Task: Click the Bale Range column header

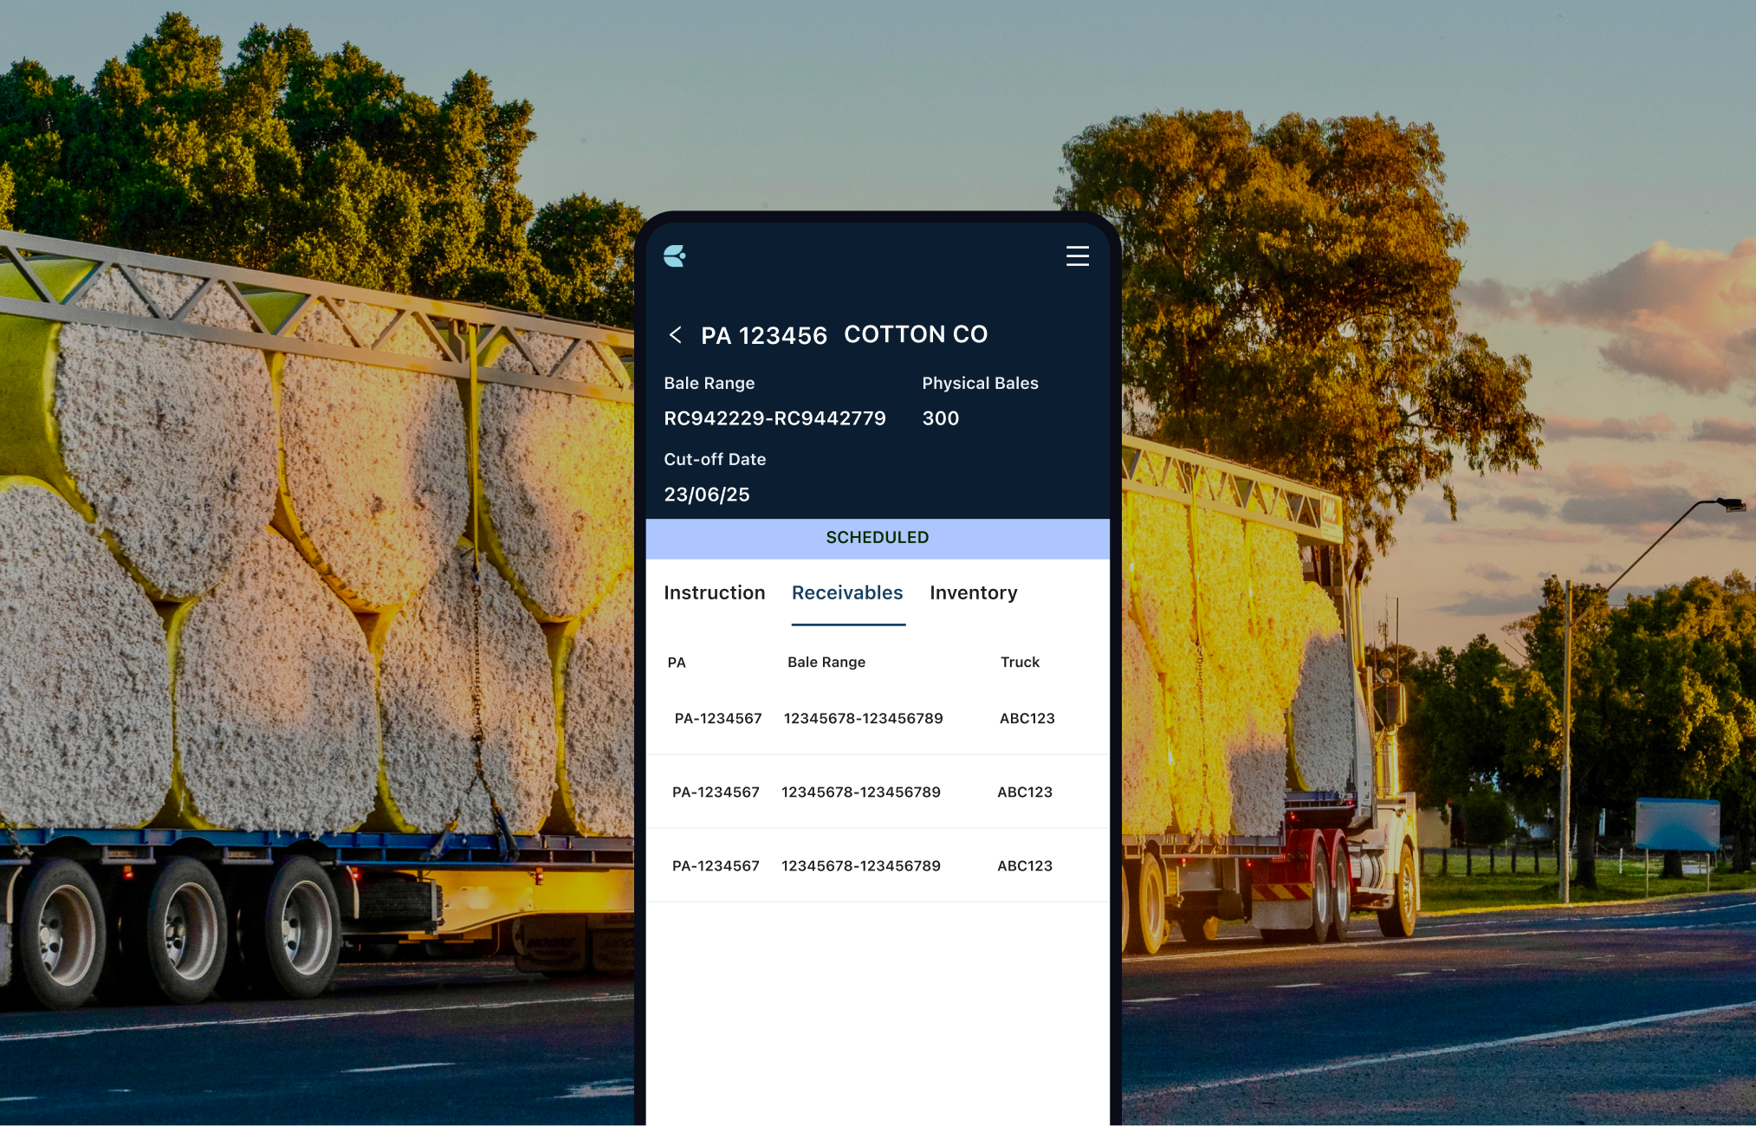Action: 826,663
